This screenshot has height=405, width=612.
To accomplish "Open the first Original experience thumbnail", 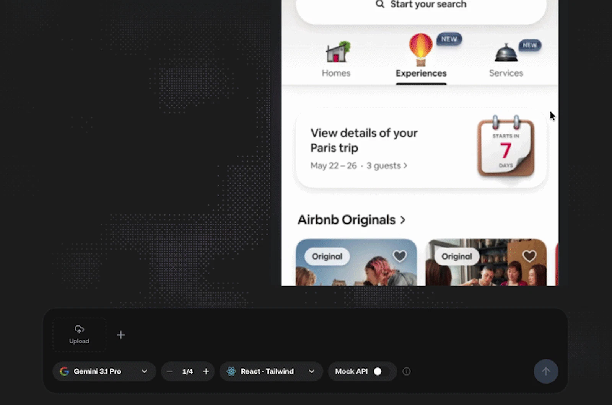I will (x=356, y=263).
